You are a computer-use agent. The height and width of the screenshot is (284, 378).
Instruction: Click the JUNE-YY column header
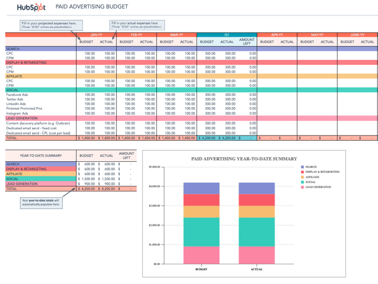click(357, 35)
